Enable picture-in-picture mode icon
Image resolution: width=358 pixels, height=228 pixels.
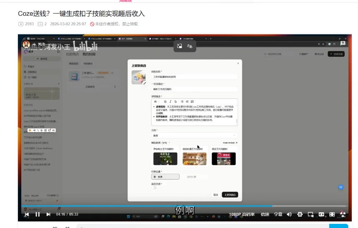[x=311, y=214]
